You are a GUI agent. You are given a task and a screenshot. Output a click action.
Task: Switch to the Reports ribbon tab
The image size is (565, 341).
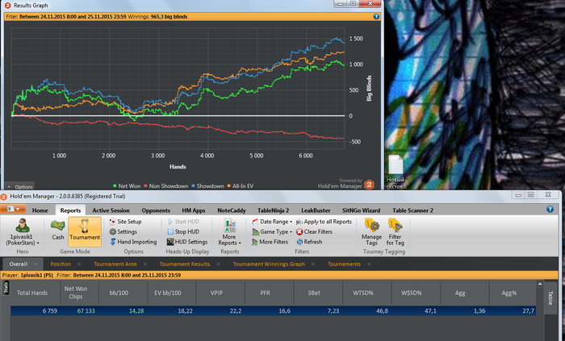click(70, 210)
